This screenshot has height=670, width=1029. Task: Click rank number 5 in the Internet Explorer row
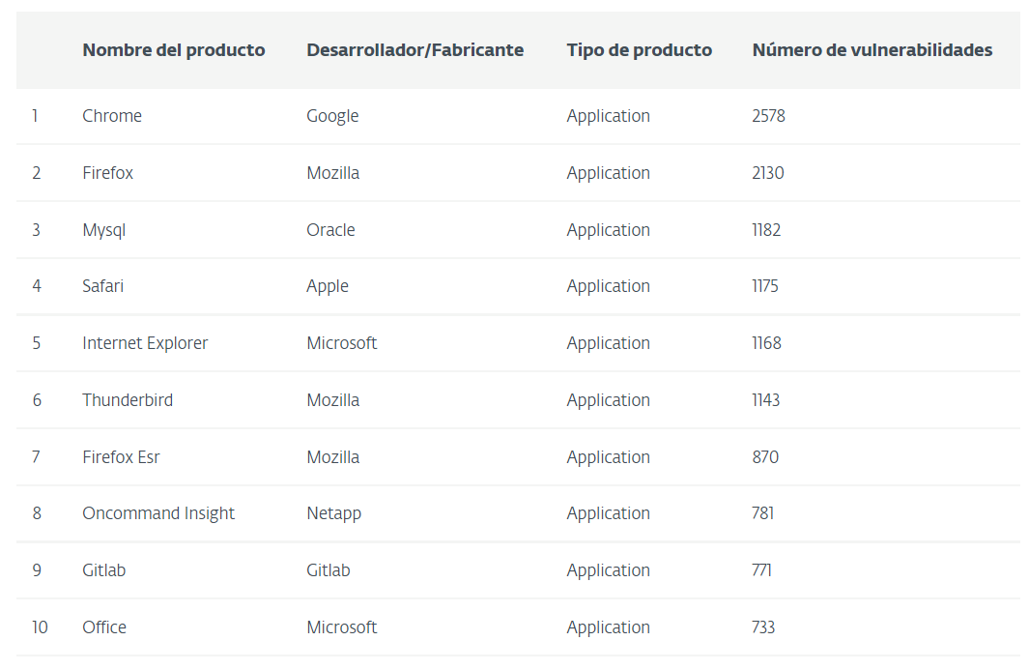coord(36,343)
